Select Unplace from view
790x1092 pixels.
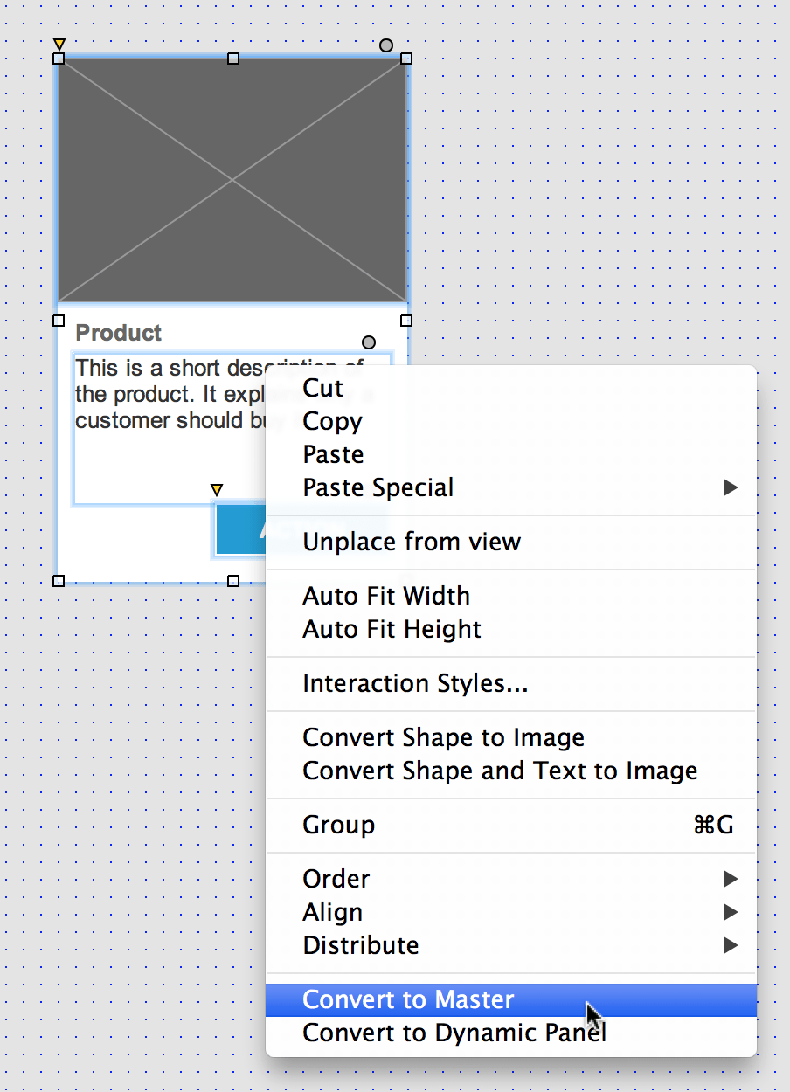[x=511, y=542]
